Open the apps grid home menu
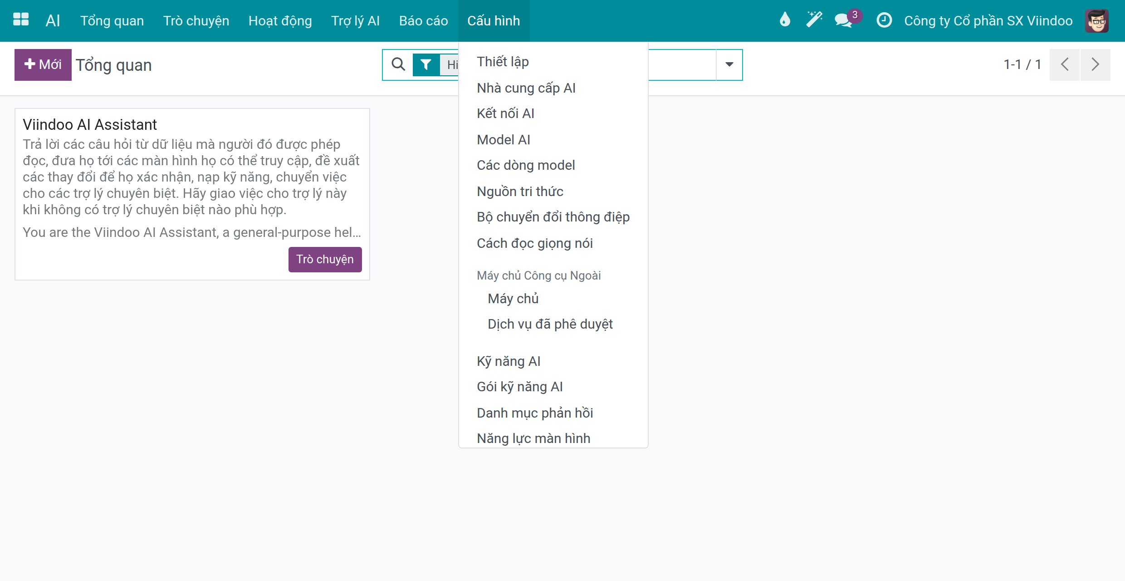The image size is (1125, 581). (21, 20)
